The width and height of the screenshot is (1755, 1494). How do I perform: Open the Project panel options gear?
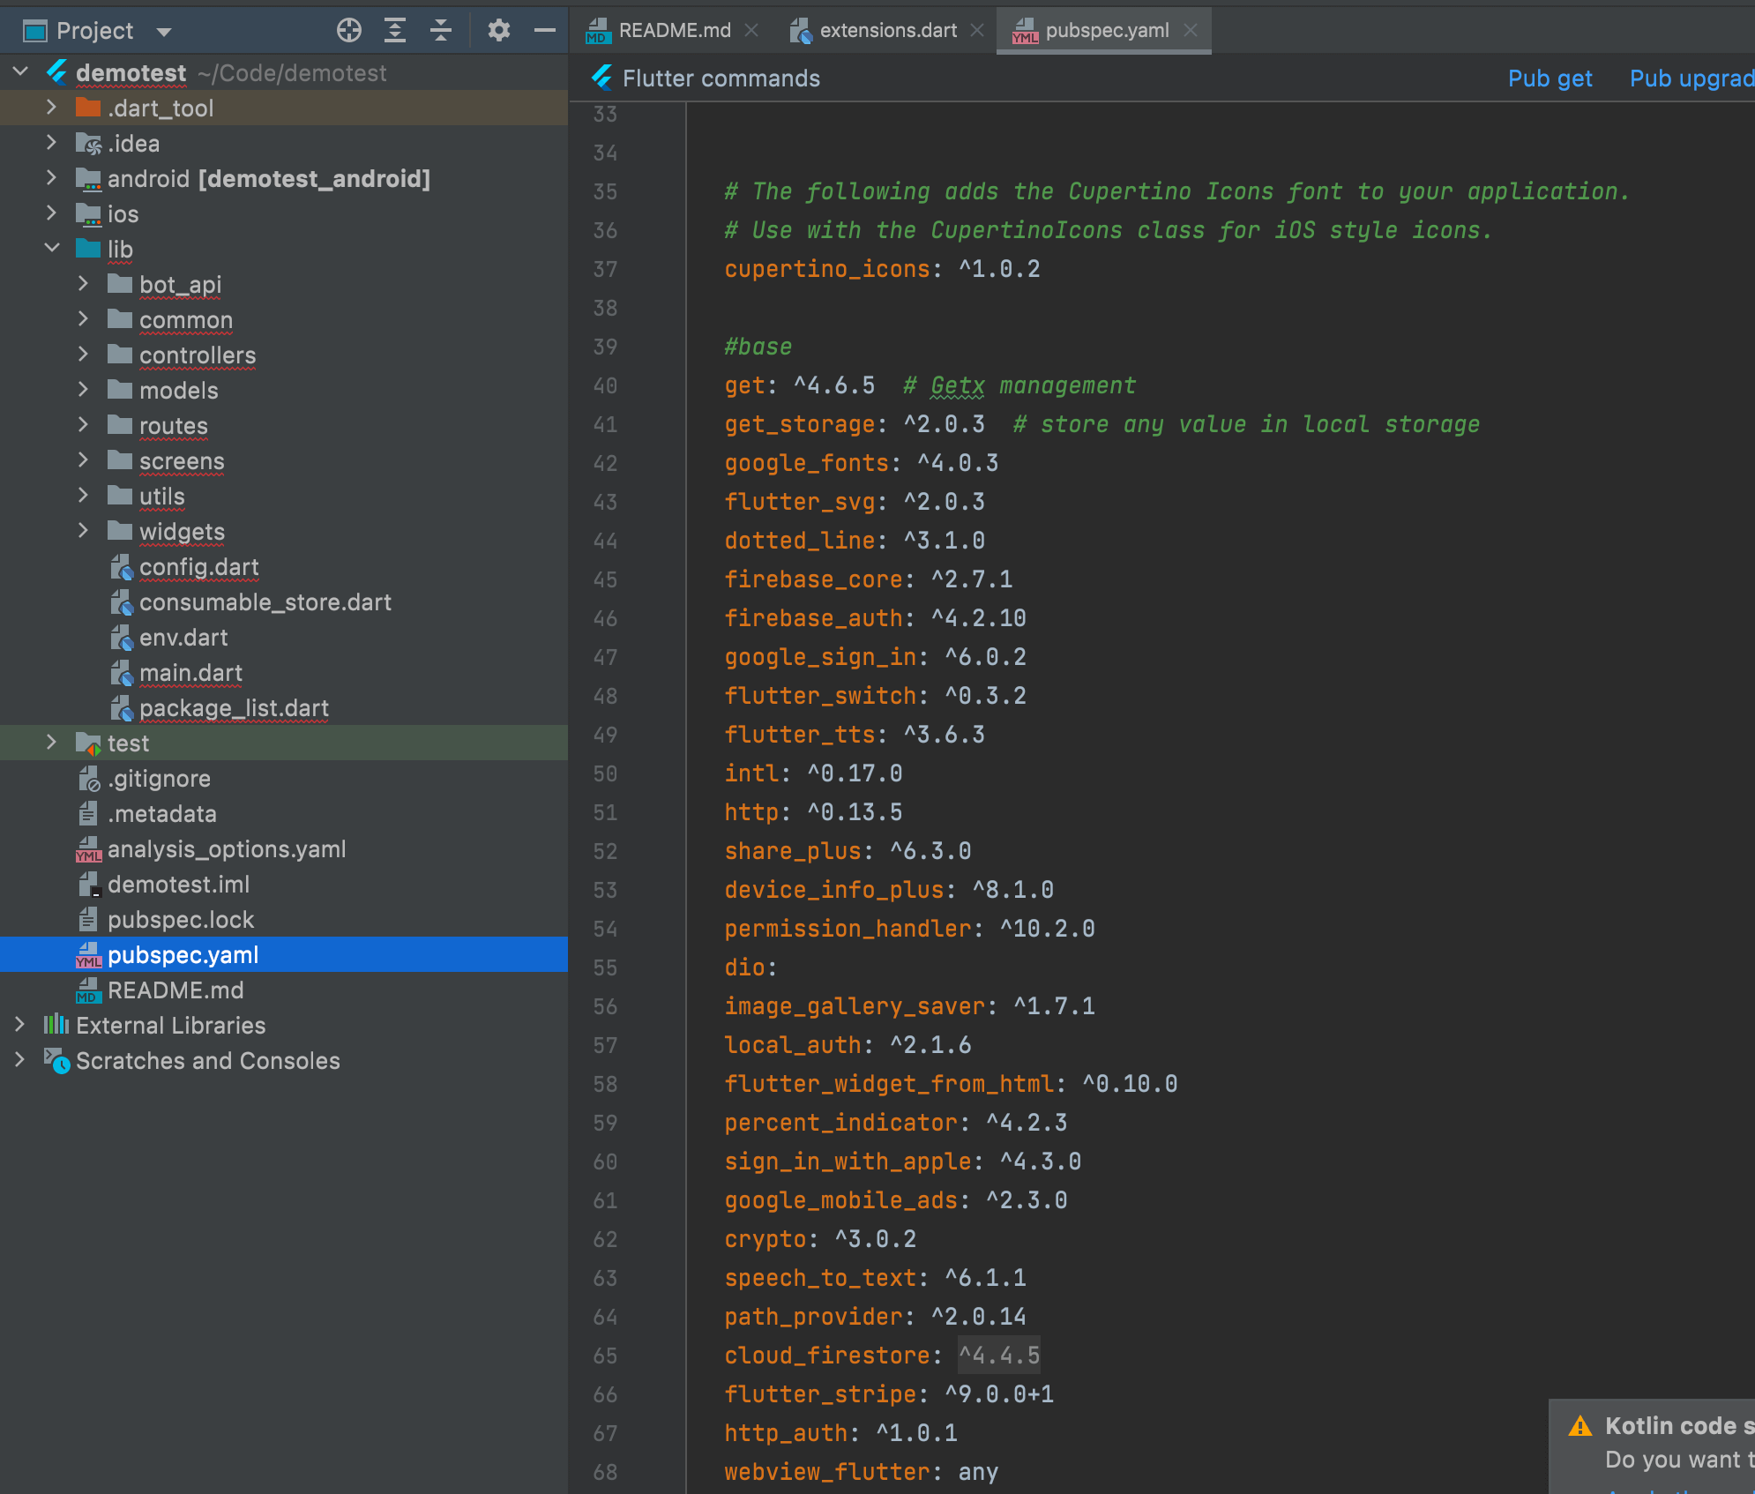499,29
